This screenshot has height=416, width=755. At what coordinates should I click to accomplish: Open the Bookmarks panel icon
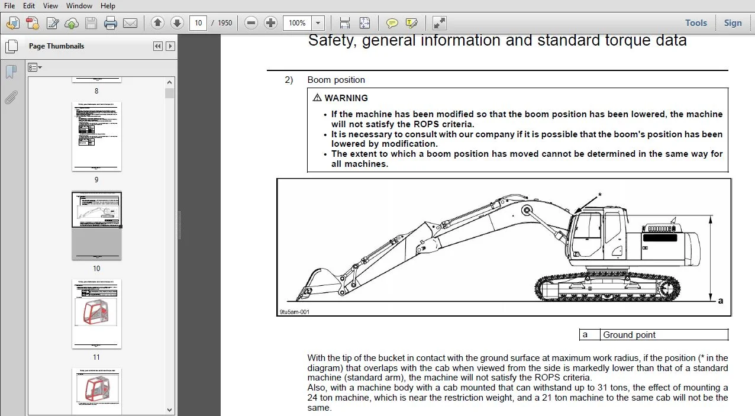[11, 72]
